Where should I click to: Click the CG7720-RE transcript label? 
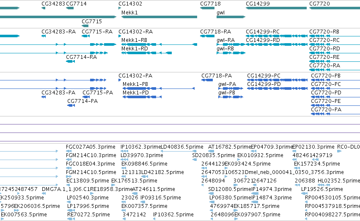click(324, 57)
